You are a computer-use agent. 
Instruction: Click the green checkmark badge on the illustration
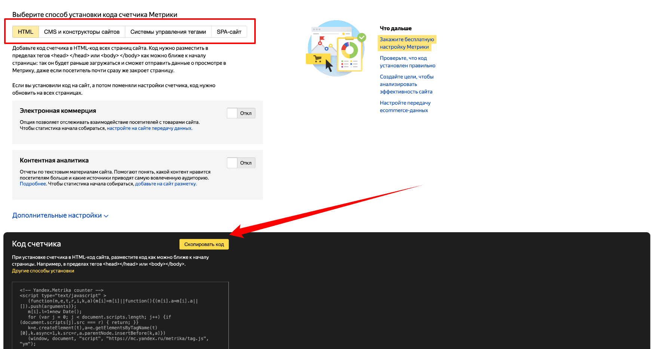pyautogui.click(x=361, y=37)
